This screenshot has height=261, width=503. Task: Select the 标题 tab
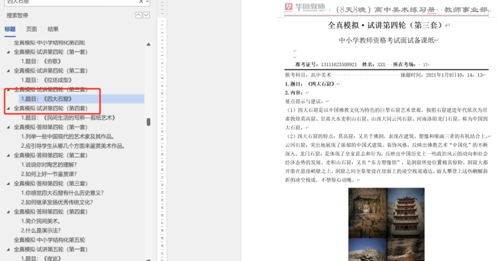click(10, 29)
